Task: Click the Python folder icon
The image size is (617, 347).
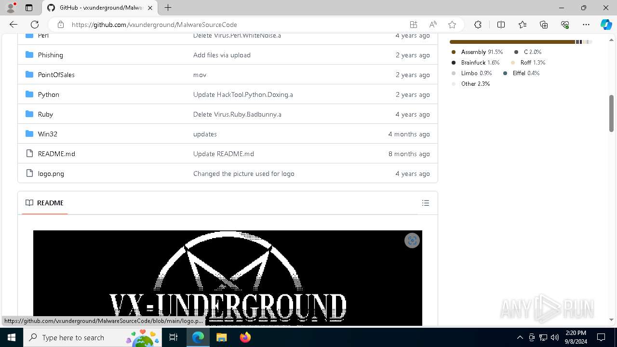Action: pyautogui.click(x=29, y=94)
